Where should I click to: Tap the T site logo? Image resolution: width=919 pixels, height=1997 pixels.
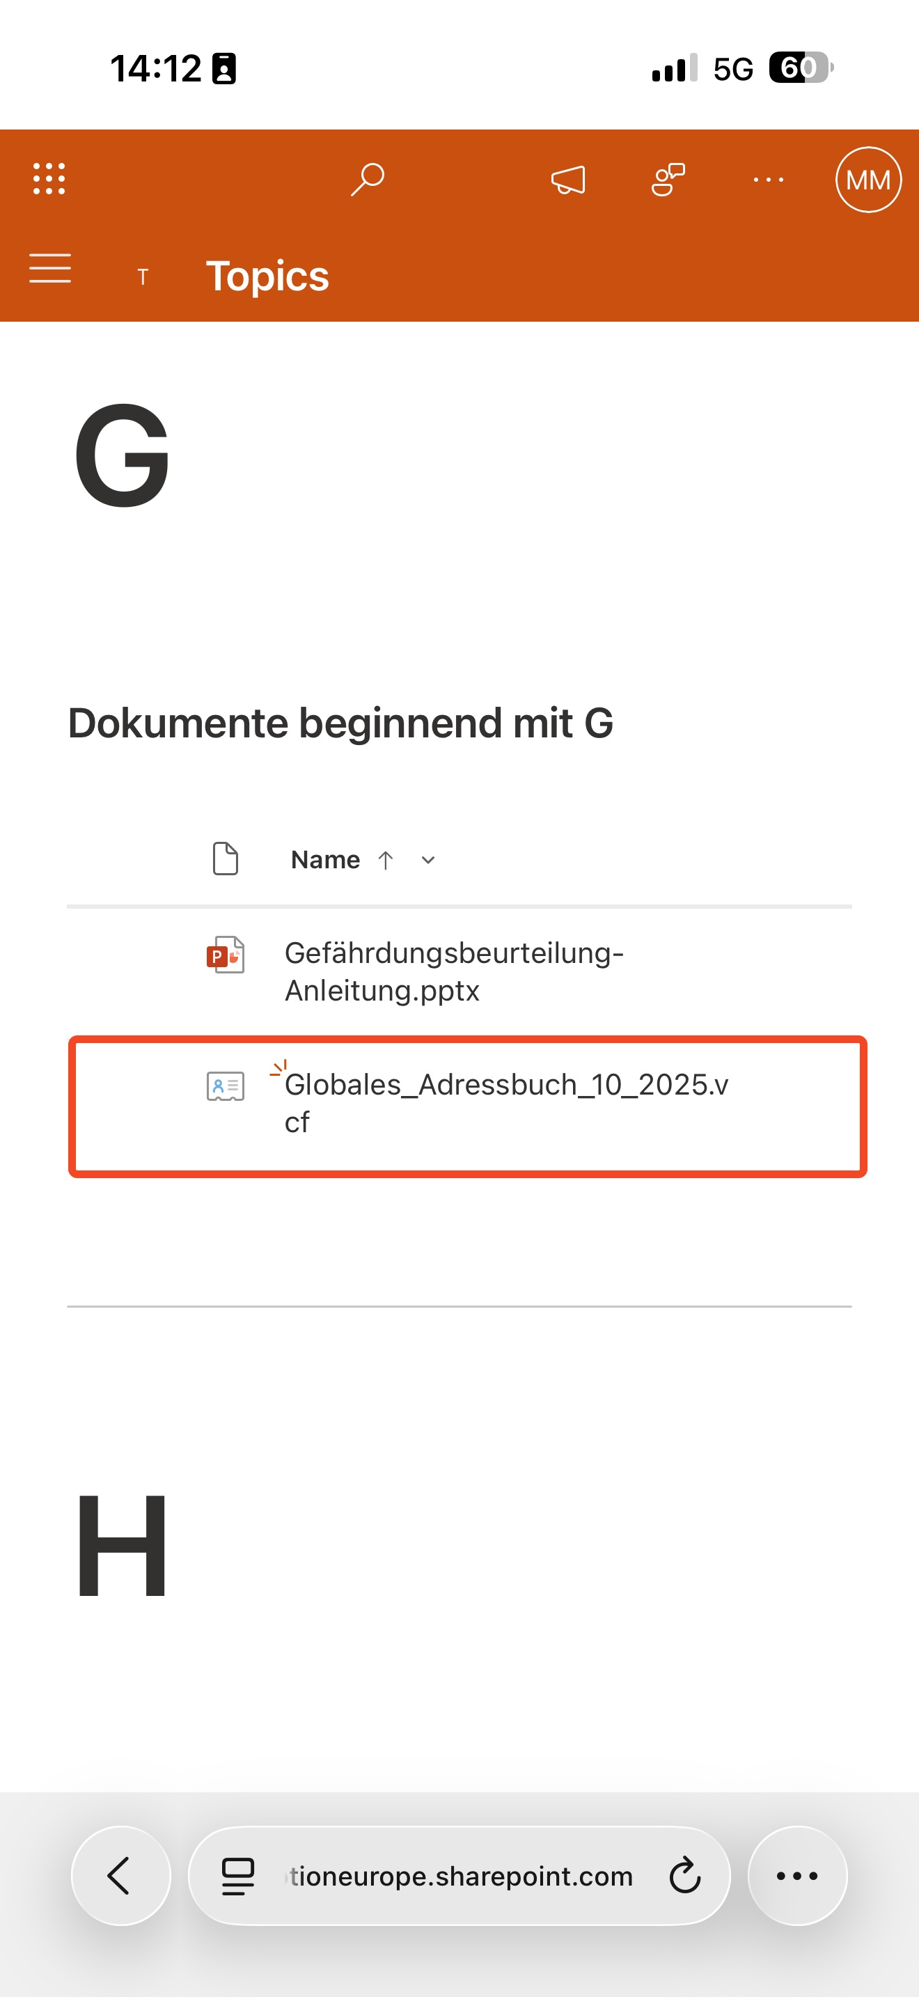(143, 276)
